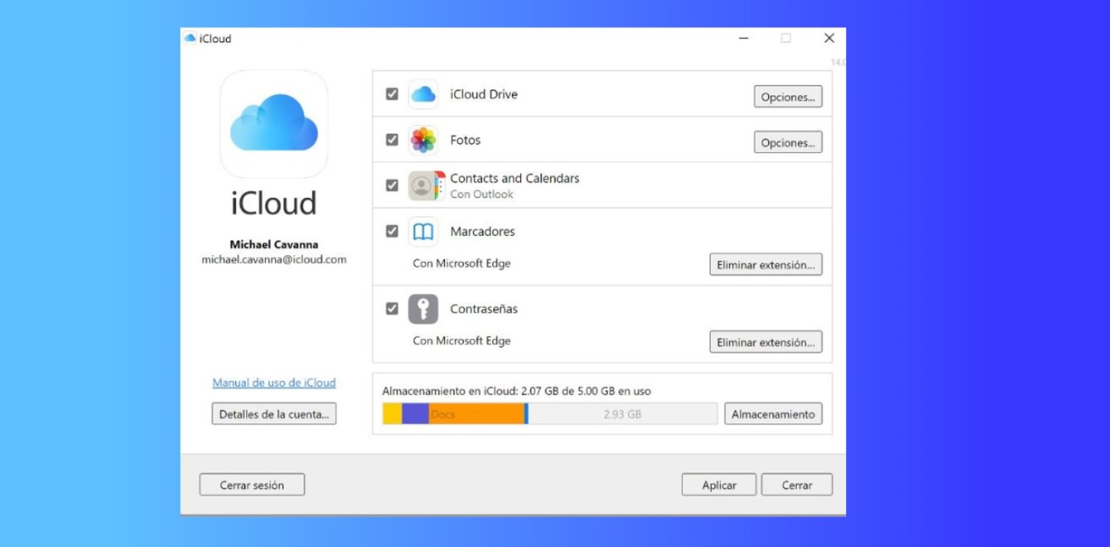1110x547 pixels.
Task: Open the Manual de uso de iCloud link
Action: pos(274,383)
